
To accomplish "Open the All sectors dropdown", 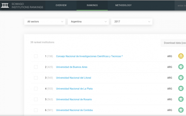I will coord(45,22).
